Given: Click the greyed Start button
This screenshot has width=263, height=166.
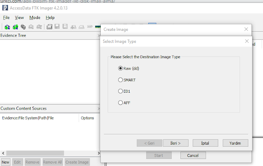Looking at the screenshot, I should tap(159, 155).
